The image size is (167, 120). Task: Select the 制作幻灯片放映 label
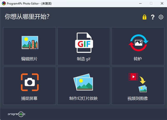[x=83, y=99]
